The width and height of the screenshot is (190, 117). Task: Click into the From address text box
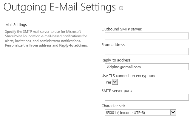point(147,51)
